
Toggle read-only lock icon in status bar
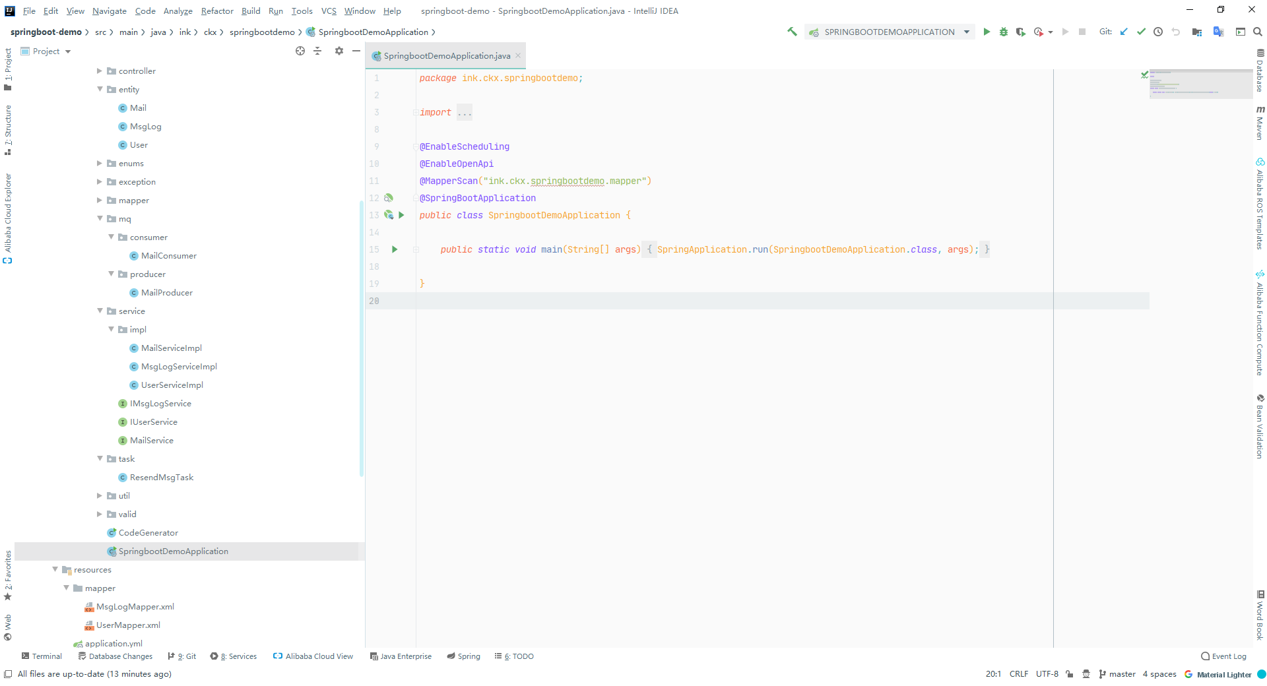tap(1070, 674)
